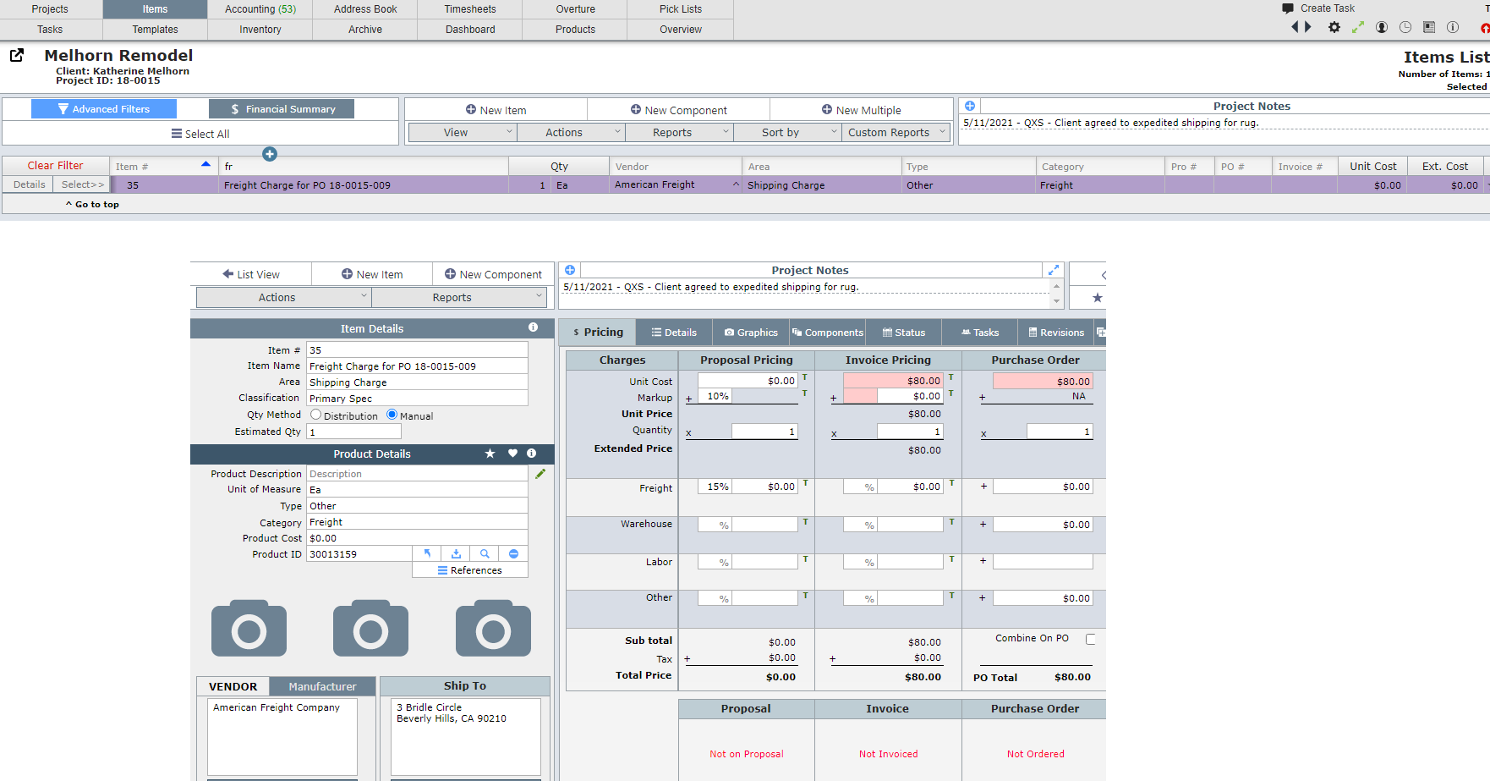
Task: Switch to the Details tab in item panel
Action: (674, 333)
